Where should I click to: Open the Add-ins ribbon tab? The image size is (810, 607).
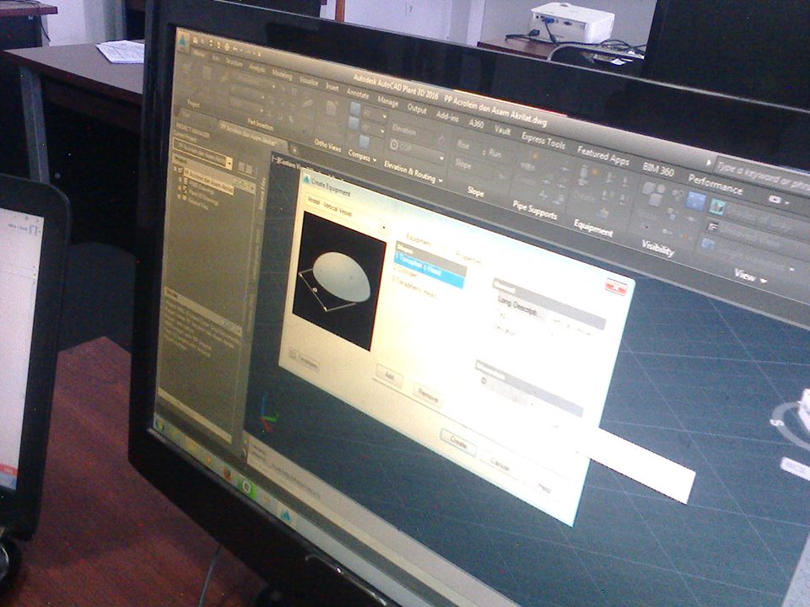tap(447, 117)
